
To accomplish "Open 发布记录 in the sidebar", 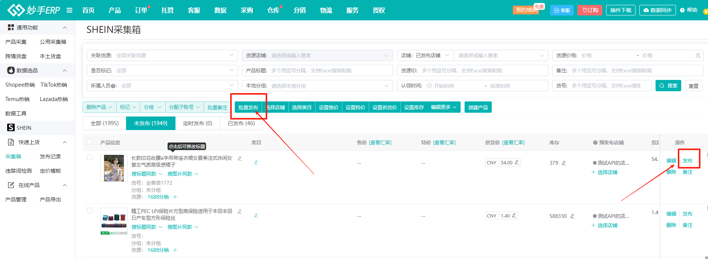I will tap(50, 156).
